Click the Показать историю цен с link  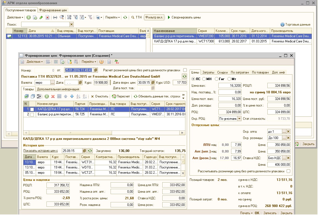(x=41, y=151)
